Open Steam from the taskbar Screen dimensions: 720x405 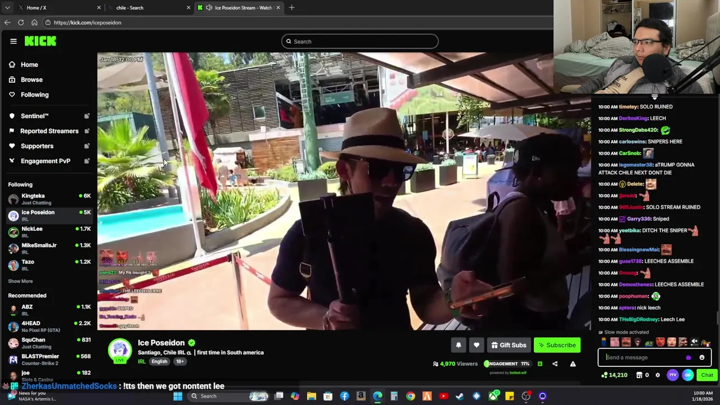(460, 396)
